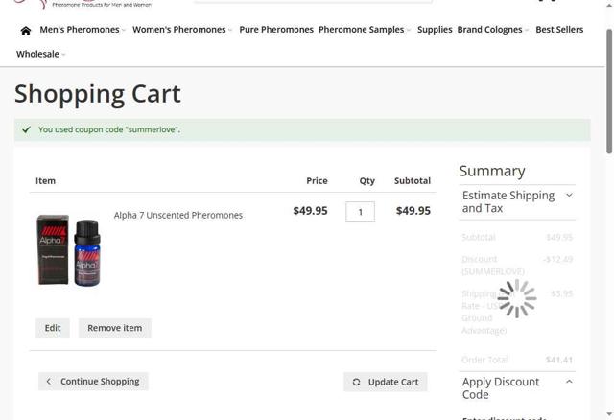Go to the home page icon
The image size is (614, 420).
(26, 30)
